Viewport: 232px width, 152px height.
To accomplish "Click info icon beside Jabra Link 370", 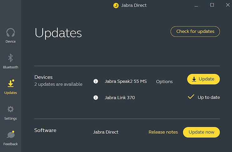I will coord(96,98).
